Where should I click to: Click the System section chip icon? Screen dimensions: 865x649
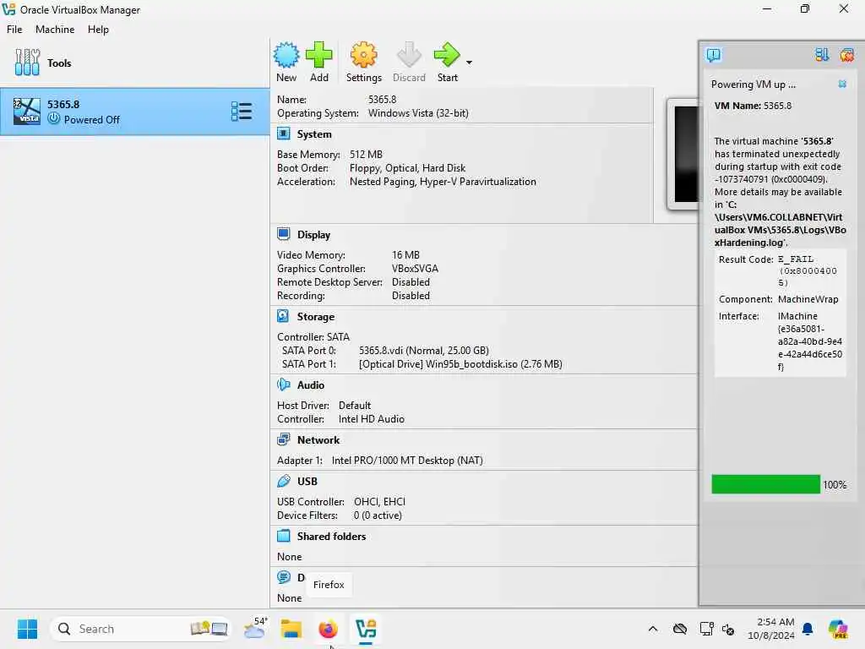[284, 134]
